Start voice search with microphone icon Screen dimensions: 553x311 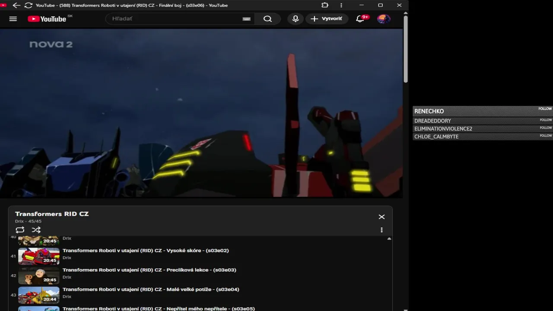[x=296, y=19]
